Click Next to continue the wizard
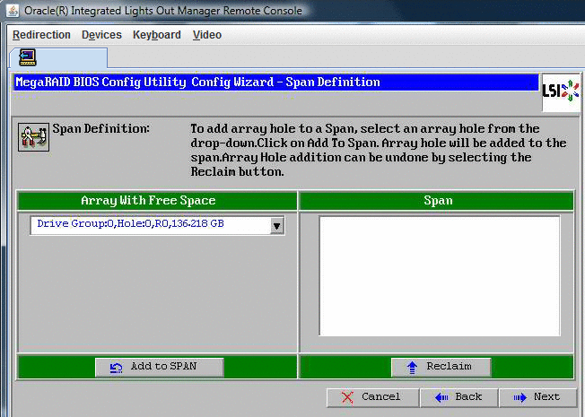This screenshot has width=585, height=417. [537, 397]
